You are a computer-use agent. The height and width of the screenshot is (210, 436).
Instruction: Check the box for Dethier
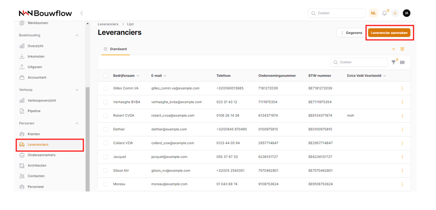pos(106,129)
